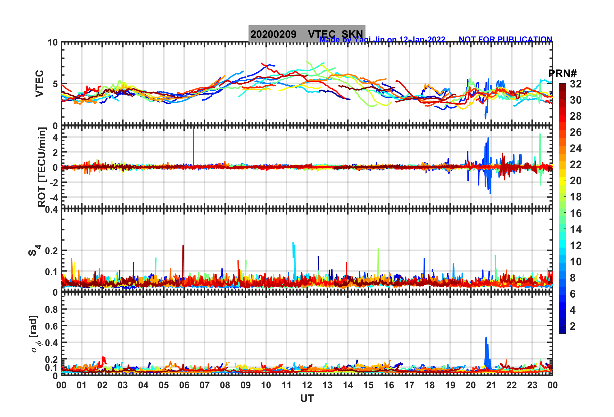614x417 pixels.
Task: Click x-axis tick label 12
Action: pos(307,385)
